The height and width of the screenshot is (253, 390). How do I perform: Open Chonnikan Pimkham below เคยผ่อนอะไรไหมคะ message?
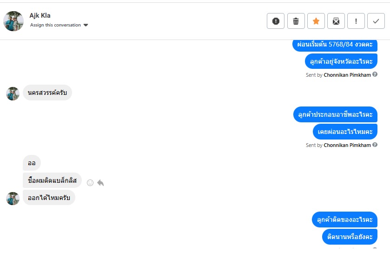point(347,145)
